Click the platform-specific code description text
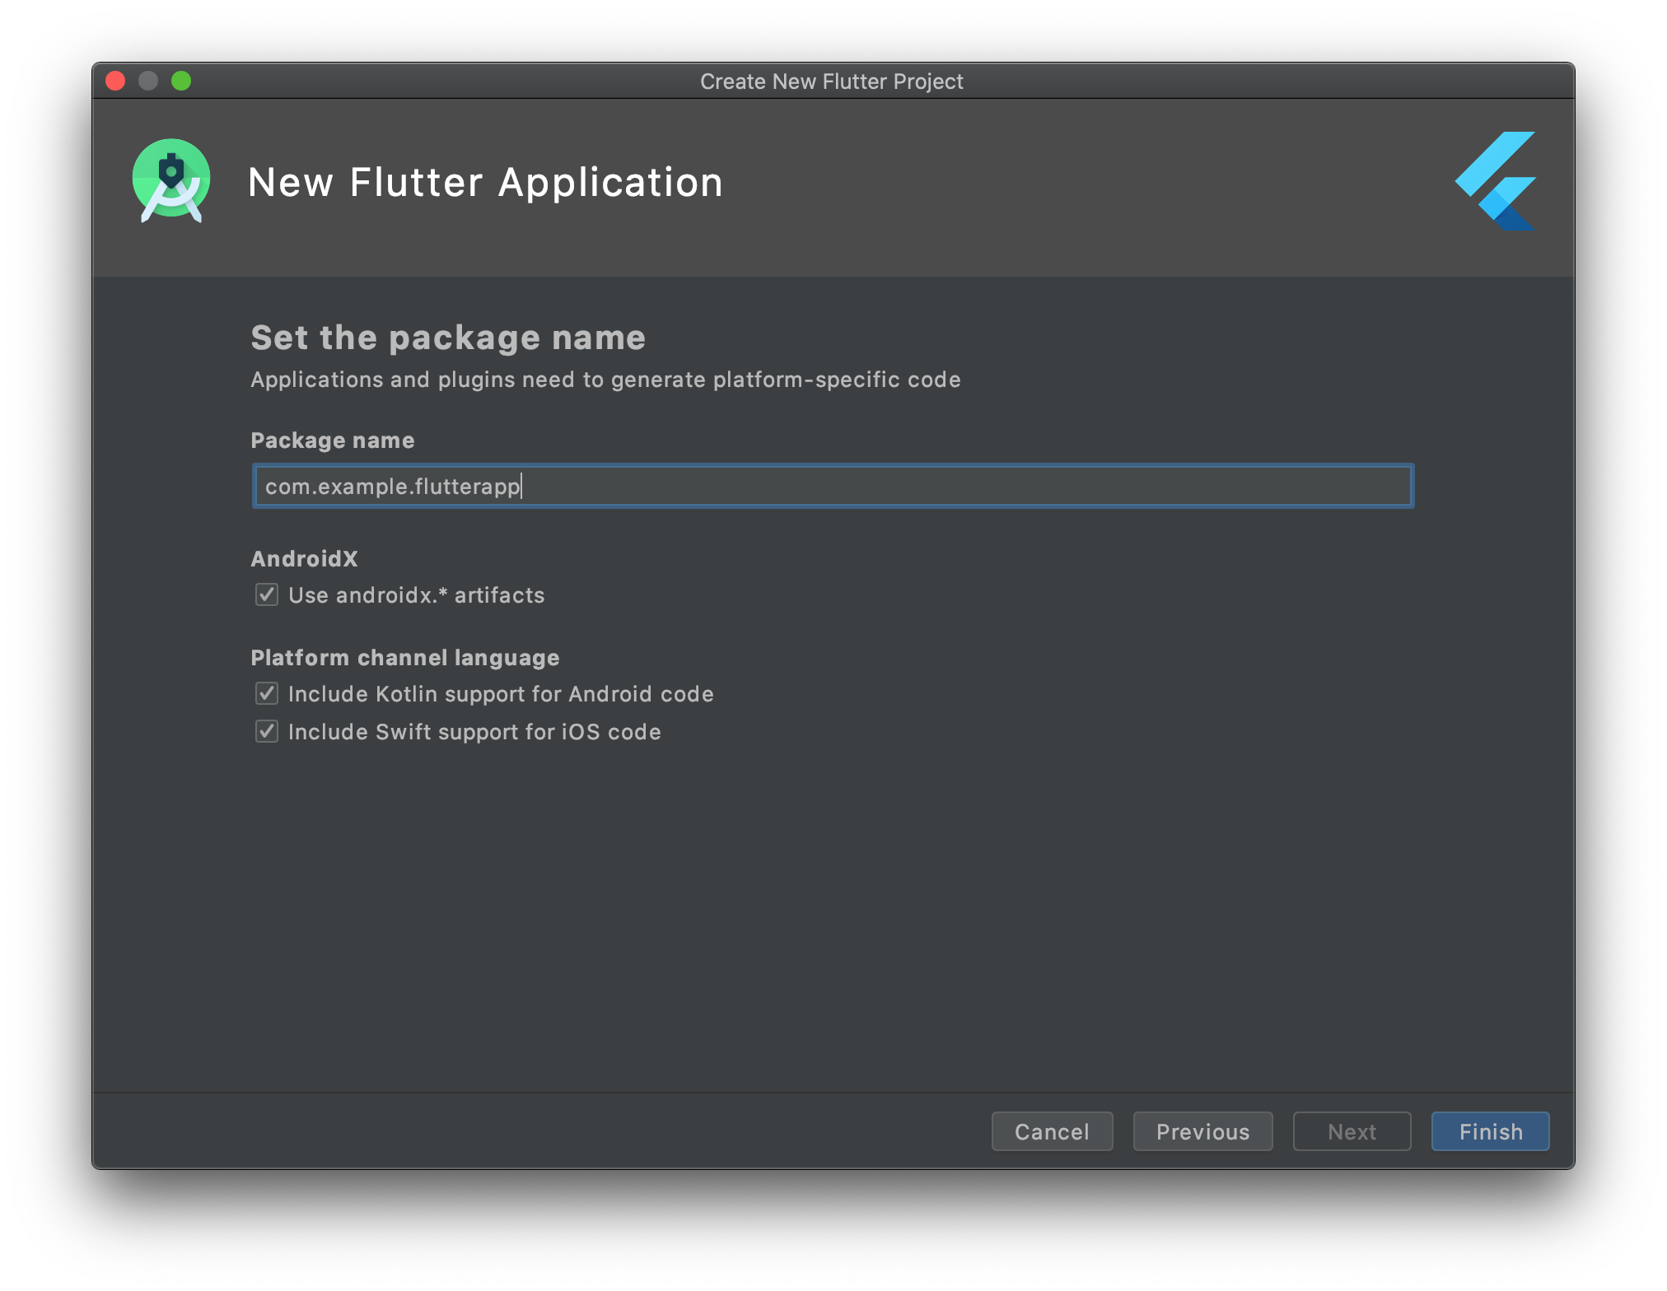The image size is (1667, 1291). tap(605, 380)
